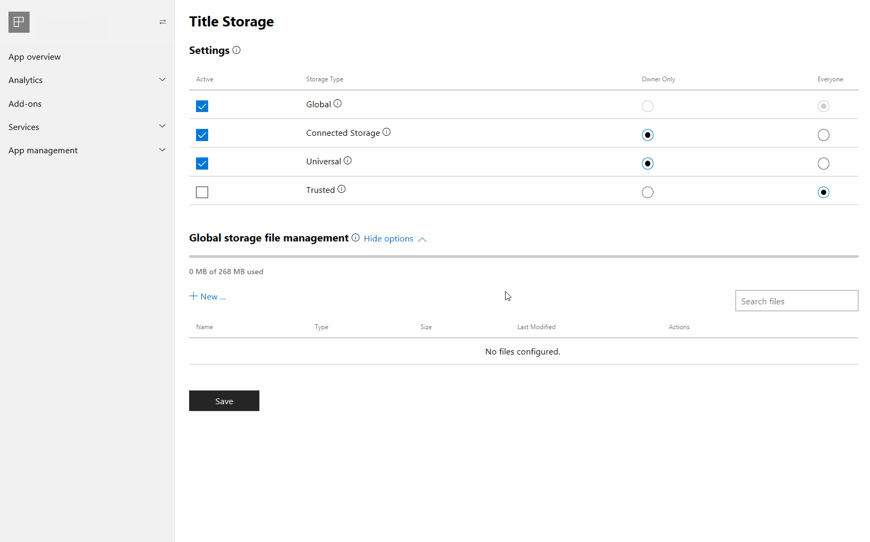
Task: Click the Storage Type column header
Action: point(324,79)
